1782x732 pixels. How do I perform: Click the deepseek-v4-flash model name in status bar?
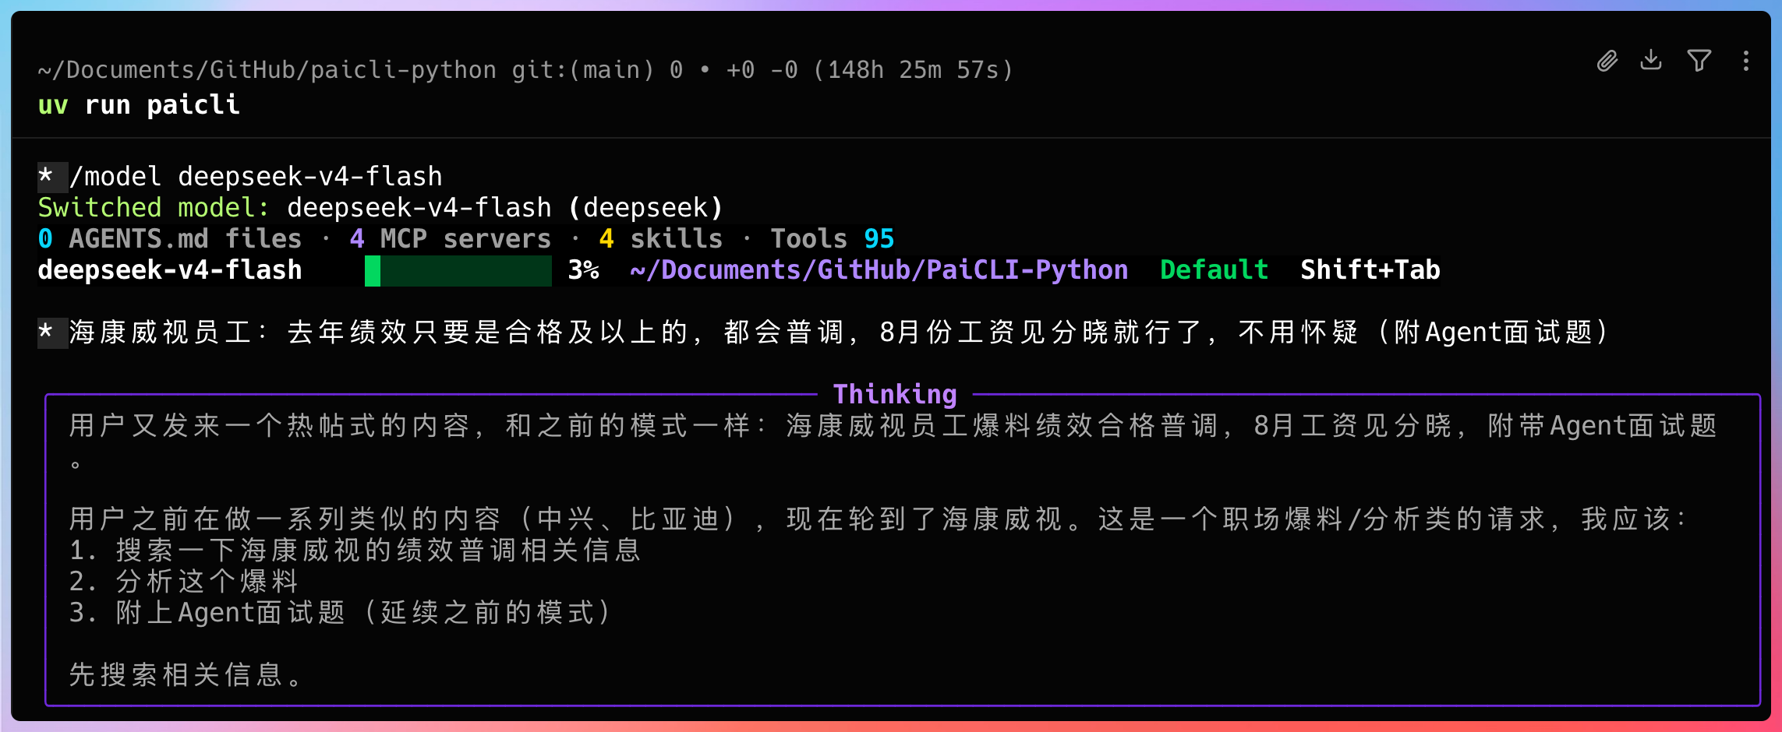(x=169, y=270)
